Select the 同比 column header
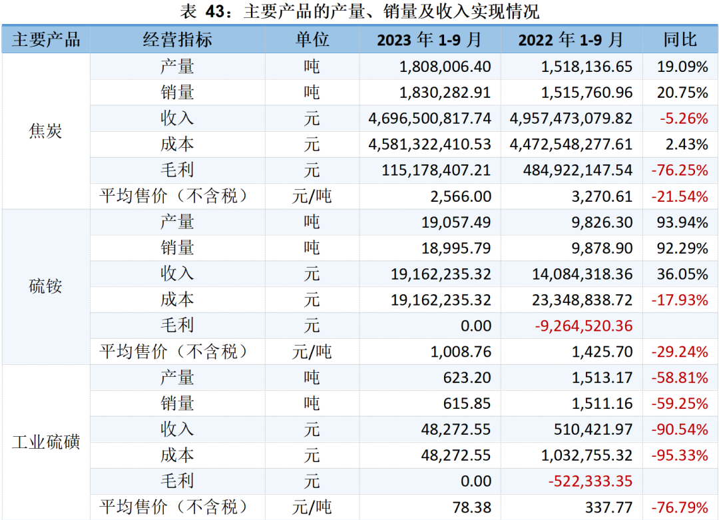Screen dimensions: 719x520 click(x=680, y=39)
